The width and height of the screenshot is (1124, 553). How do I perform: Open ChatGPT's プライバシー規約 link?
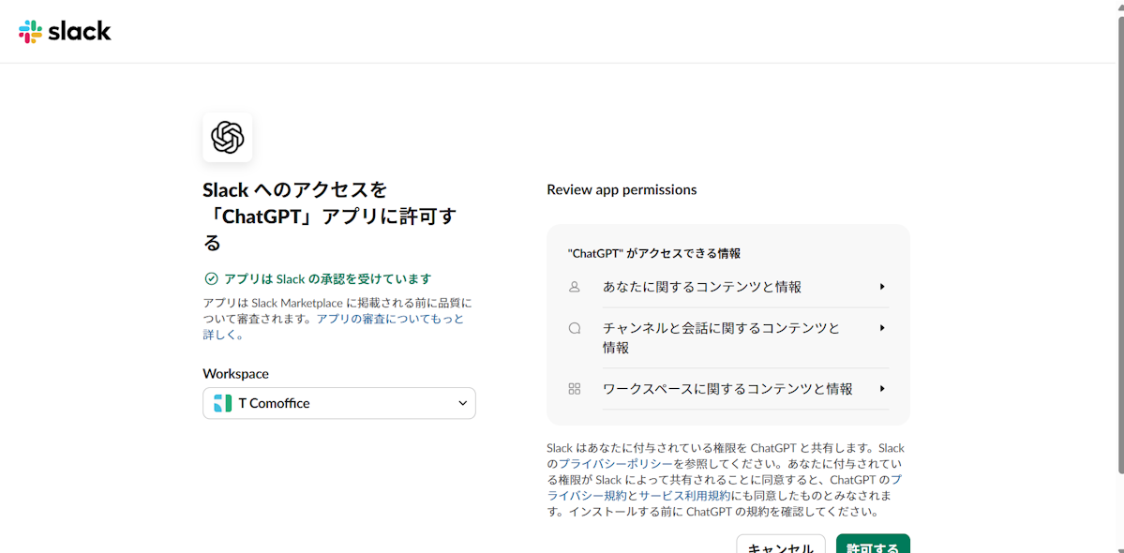(x=586, y=496)
